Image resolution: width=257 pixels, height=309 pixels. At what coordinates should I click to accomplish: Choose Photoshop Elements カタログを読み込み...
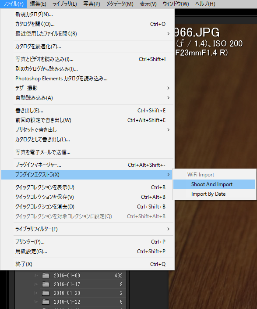point(87,79)
